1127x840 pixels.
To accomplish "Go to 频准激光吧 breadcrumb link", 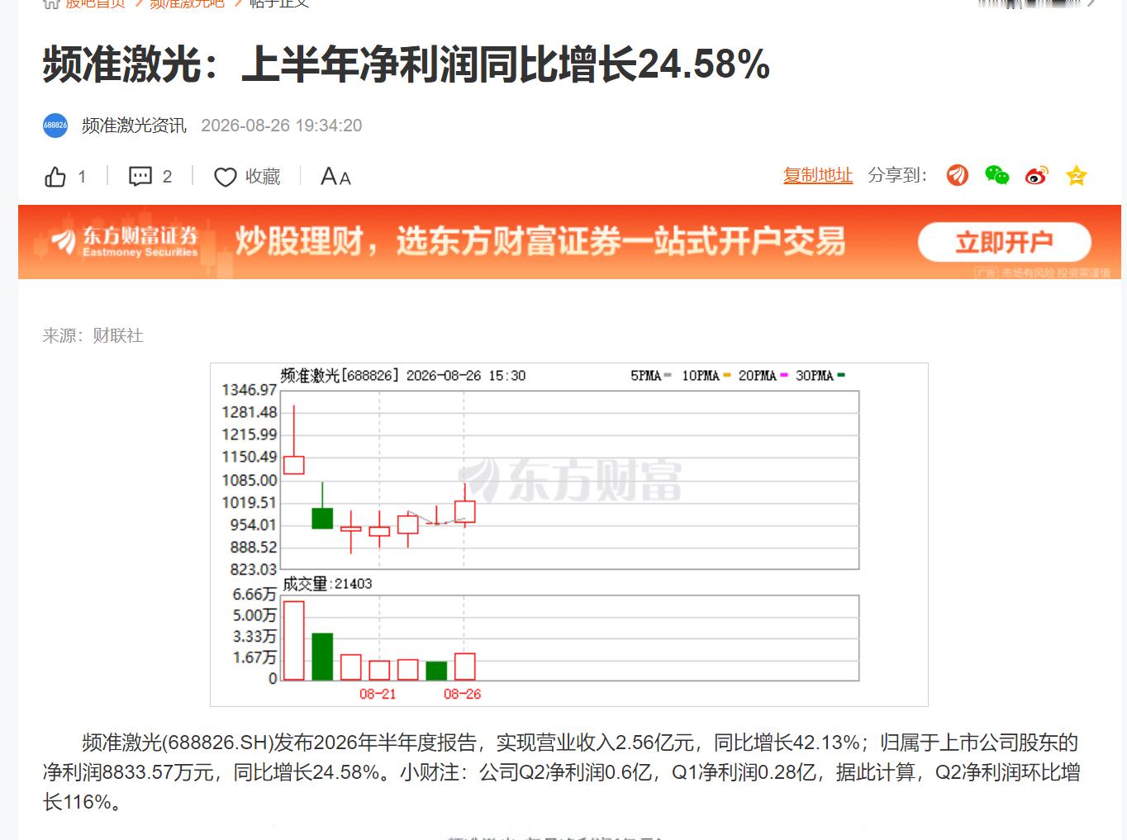I will [x=187, y=3].
